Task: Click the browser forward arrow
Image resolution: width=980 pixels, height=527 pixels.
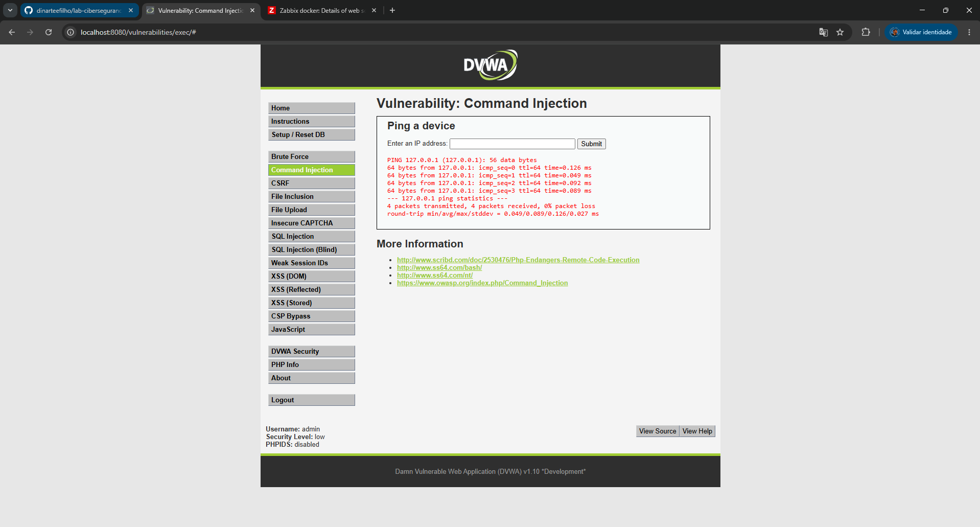Action: coord(30,32)
